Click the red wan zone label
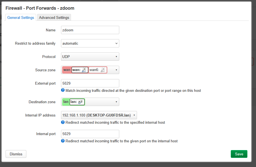The height and width of the screenshot is (167, 256). [x=67, y=70]
